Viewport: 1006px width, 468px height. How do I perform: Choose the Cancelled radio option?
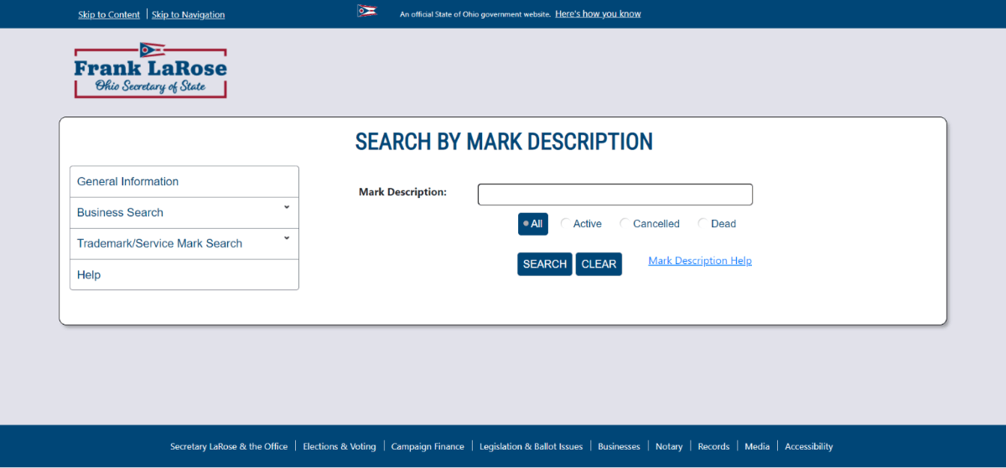624,224
